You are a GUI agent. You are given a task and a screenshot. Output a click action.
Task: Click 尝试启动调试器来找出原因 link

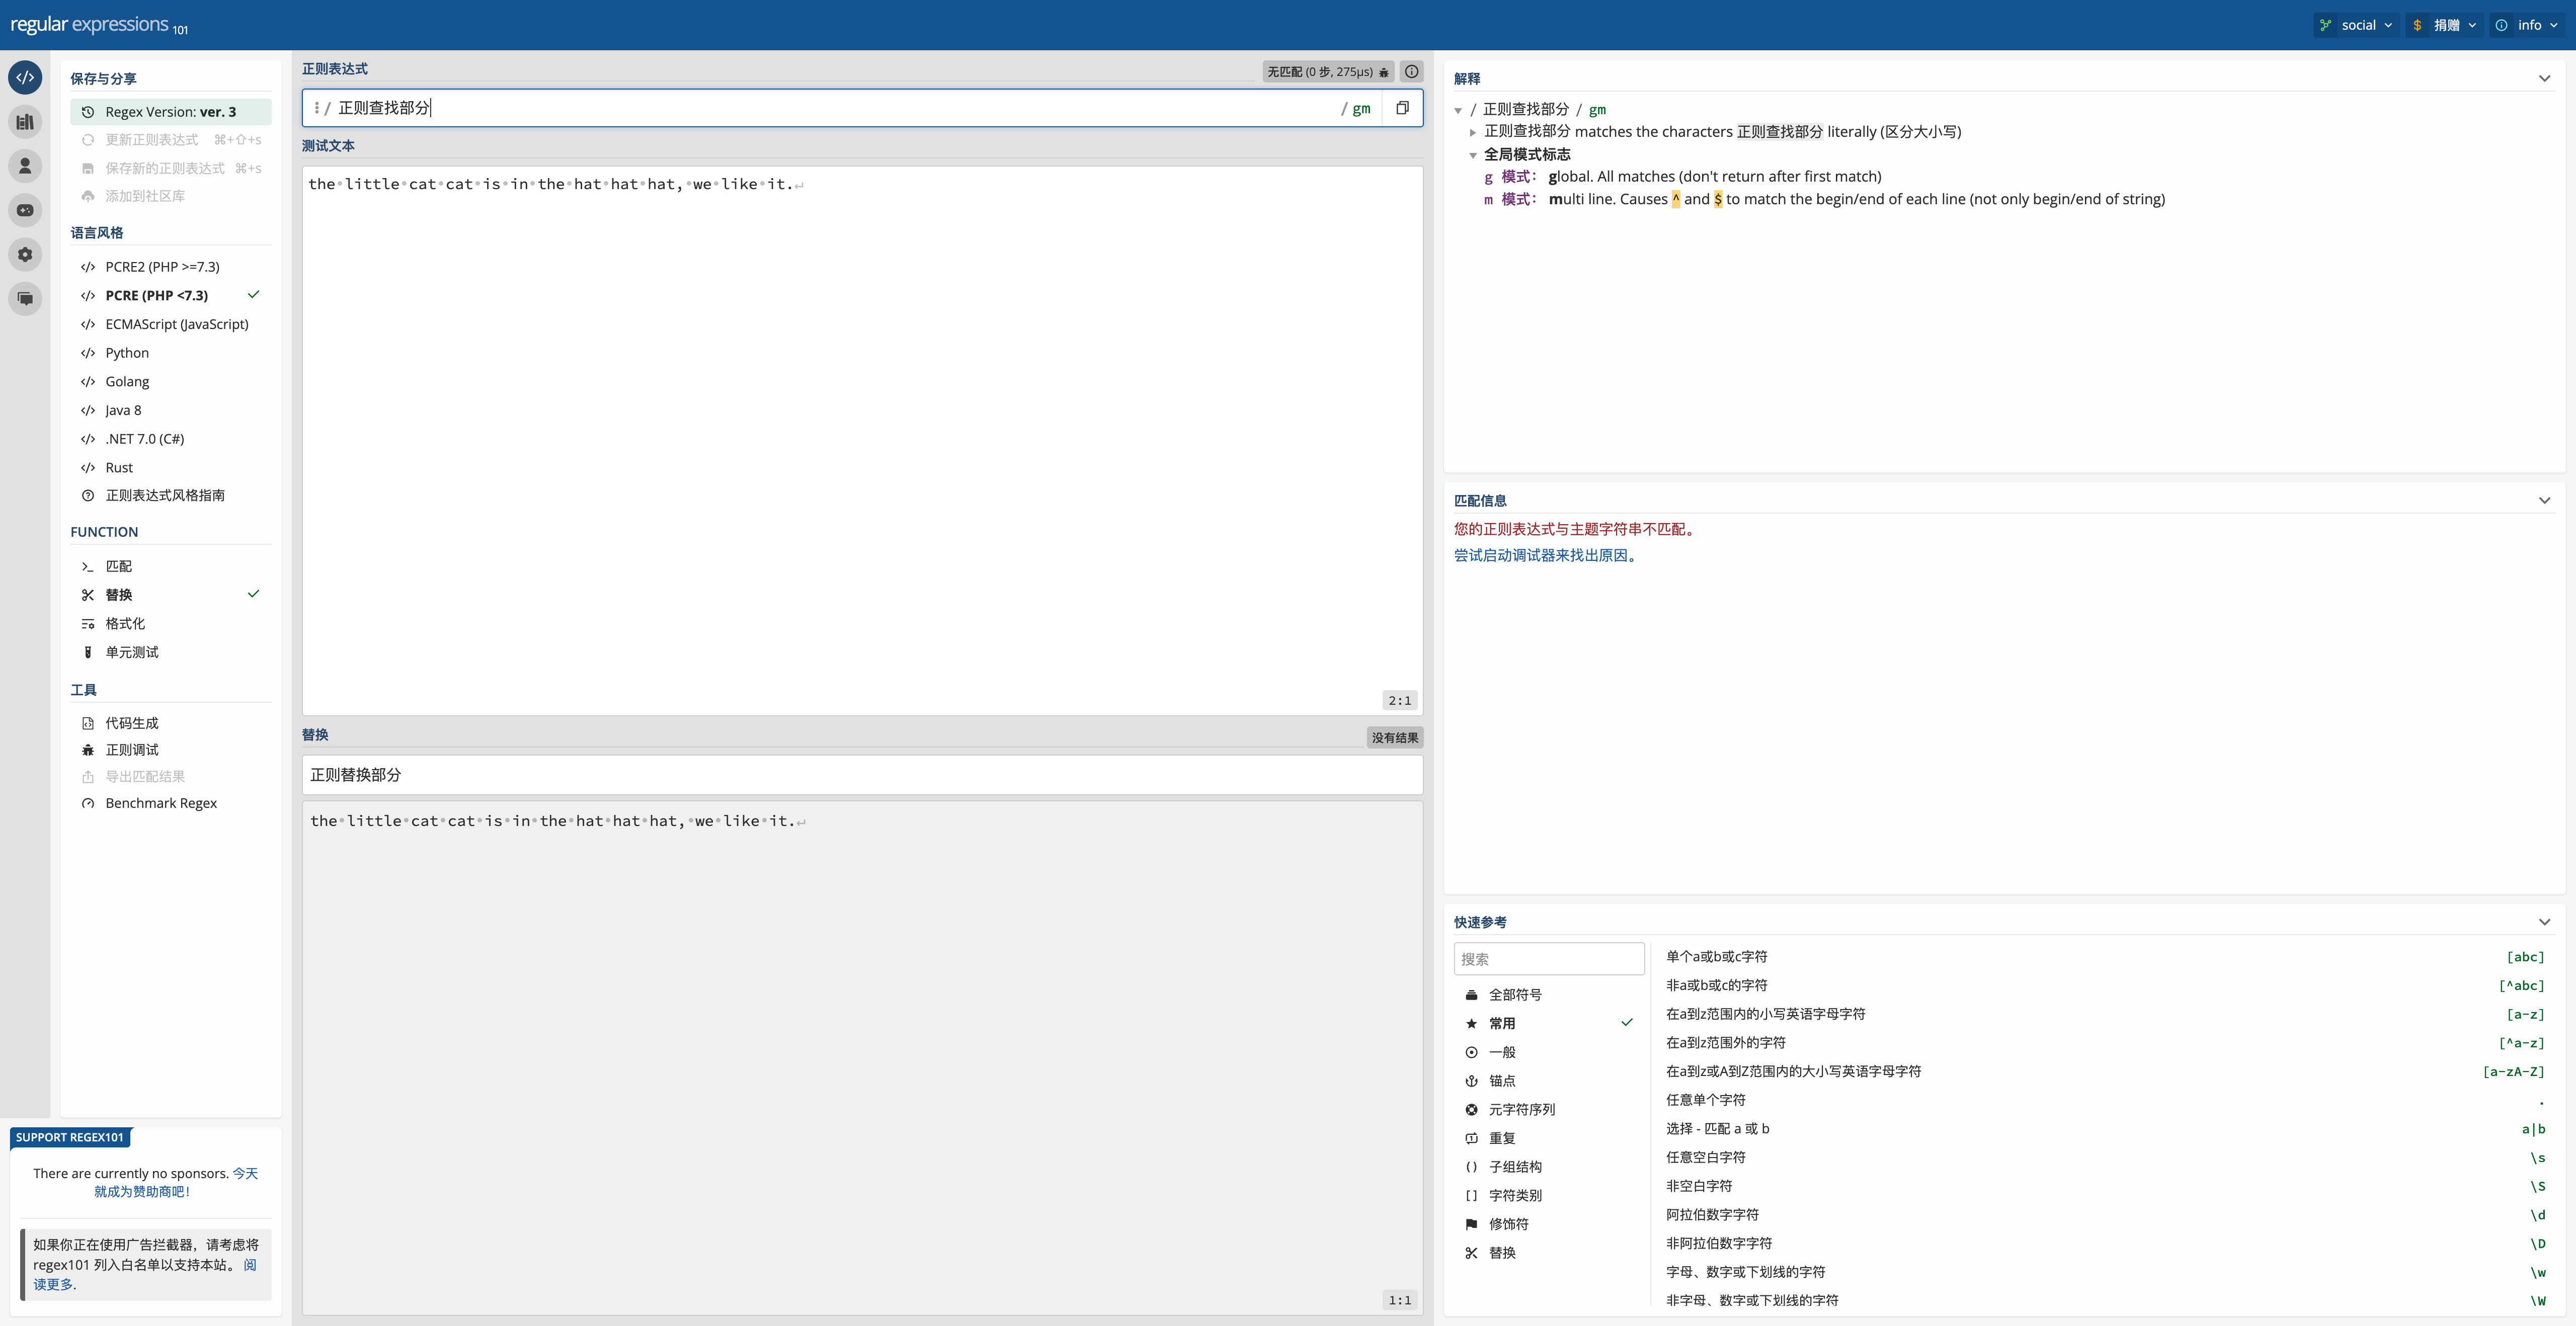1547,555
